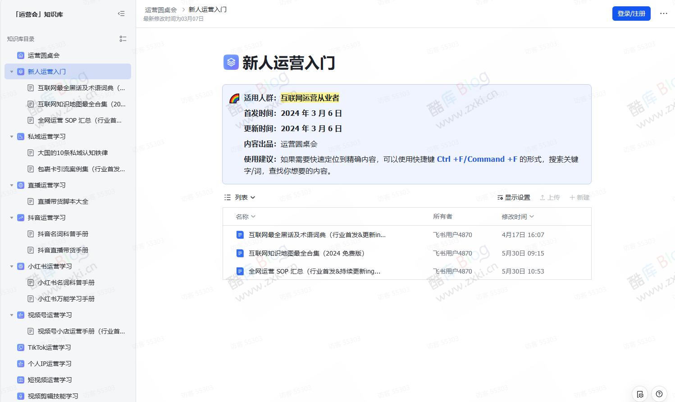Open the 列表 view switcher dropdown
This screenshot has width=675, height=402.
tap(239, 197)
